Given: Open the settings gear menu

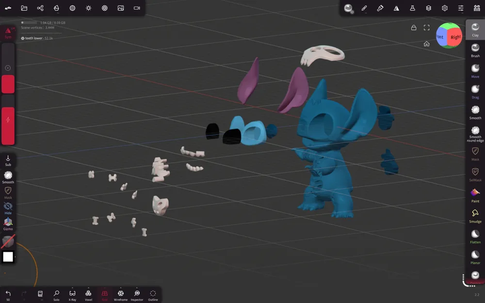Looking at the screenshot, I should coord(444,8).
